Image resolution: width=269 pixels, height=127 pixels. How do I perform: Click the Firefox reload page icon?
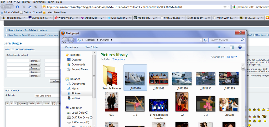click(18, 7)
